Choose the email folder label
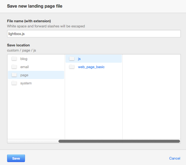This screenshot has height=165, width=186. [24, 67]
